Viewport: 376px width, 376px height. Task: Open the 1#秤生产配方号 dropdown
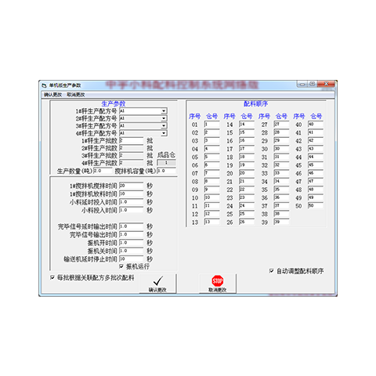pos(143,111)
